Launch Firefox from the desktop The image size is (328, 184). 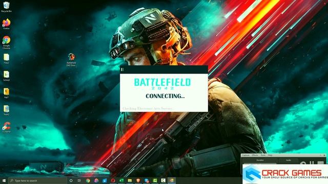[6, 24]
